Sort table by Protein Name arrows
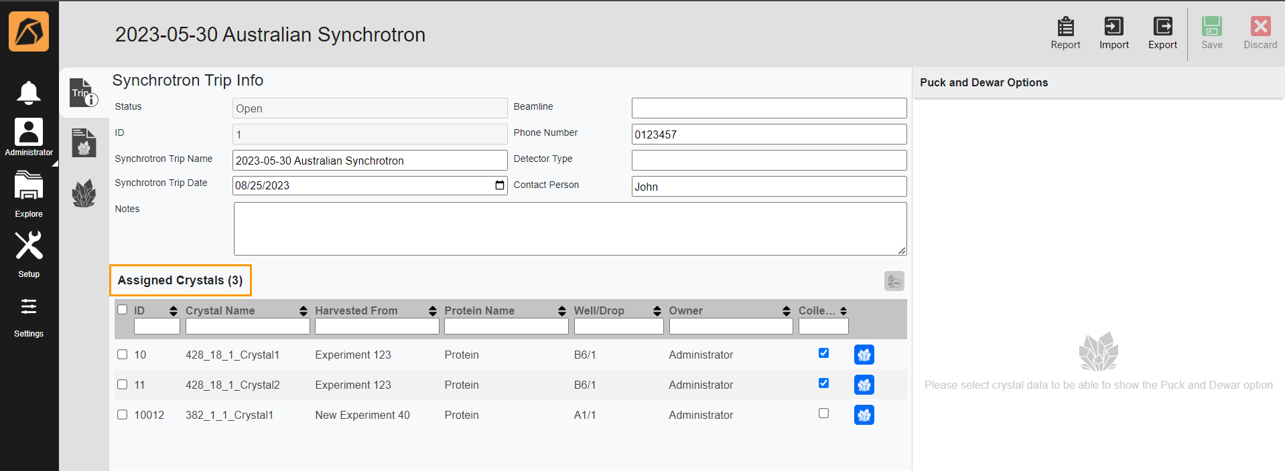Image resolution: width=1285 pixels, height=471 pixels. click(562, 310)
